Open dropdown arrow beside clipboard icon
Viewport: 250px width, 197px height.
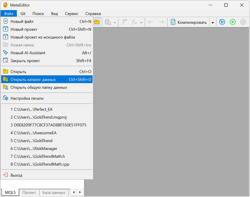(x=115, y=23)
